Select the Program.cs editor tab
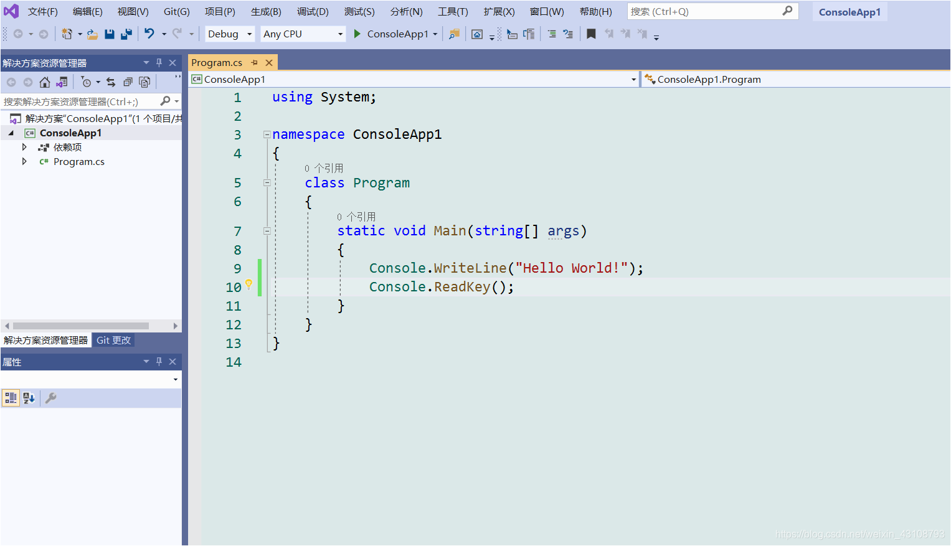This screenshot has width=951, height=546. (217, 63)
